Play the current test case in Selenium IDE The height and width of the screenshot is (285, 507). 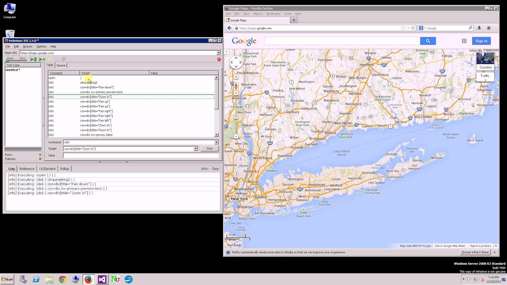pos(41,59)
